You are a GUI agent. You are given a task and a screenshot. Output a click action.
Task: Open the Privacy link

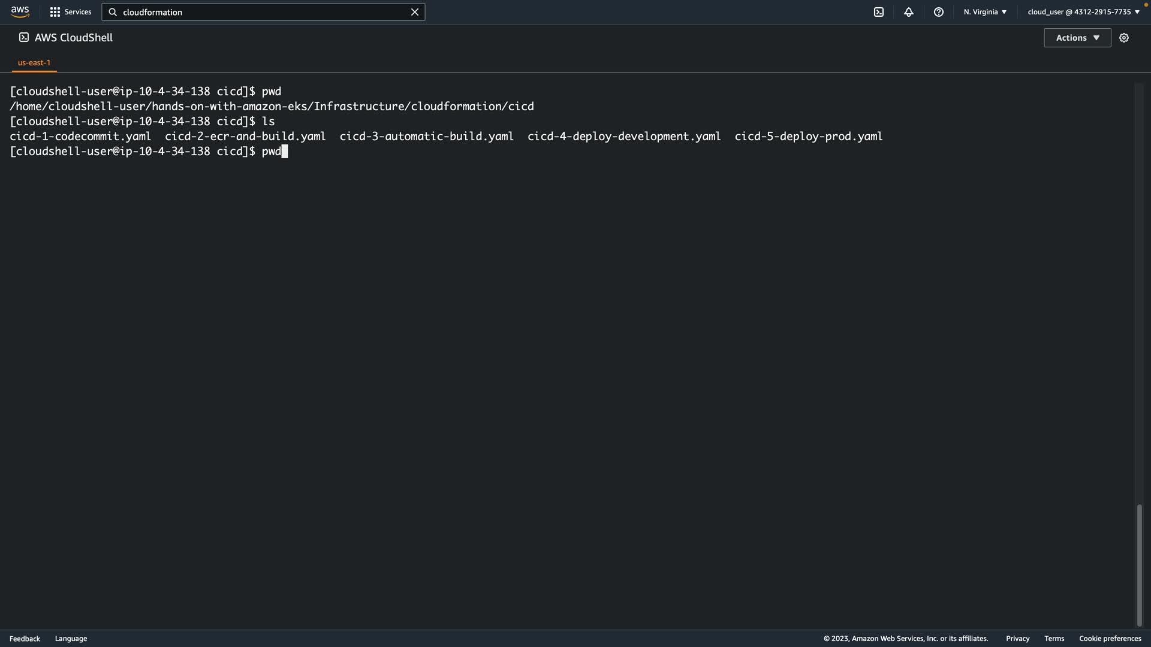1017,639
